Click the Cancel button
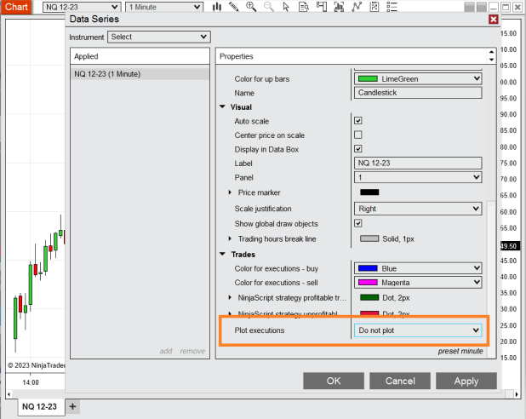526x419 pixels. [400, 381]
